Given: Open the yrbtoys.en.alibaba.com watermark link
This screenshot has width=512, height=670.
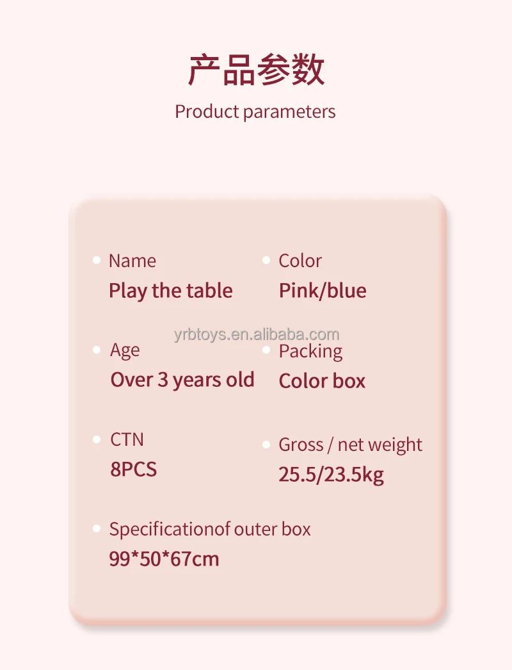Looking at the screenshot, I should tap(256, 334).
